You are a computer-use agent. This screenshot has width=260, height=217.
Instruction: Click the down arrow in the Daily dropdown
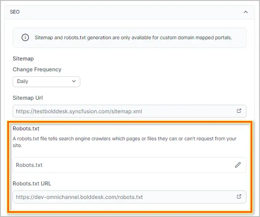coord(74,81)
